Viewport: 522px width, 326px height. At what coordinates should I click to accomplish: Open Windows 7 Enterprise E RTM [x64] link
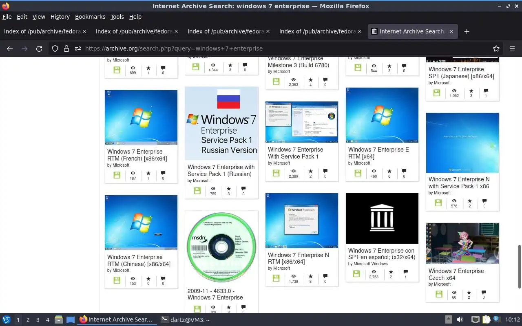378,153
